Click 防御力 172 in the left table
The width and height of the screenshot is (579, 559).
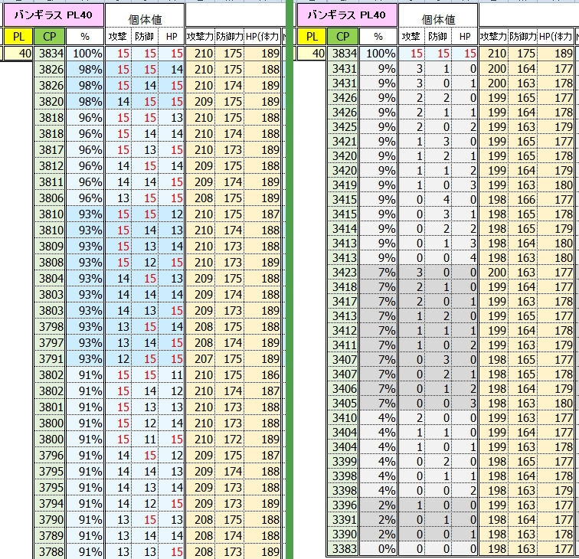point(229,440)
